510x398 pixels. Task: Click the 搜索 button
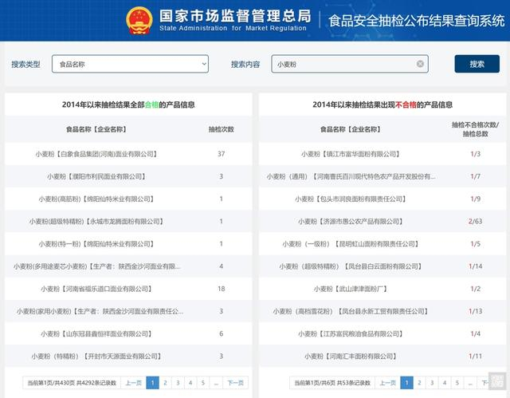click(x=477, y=64)
